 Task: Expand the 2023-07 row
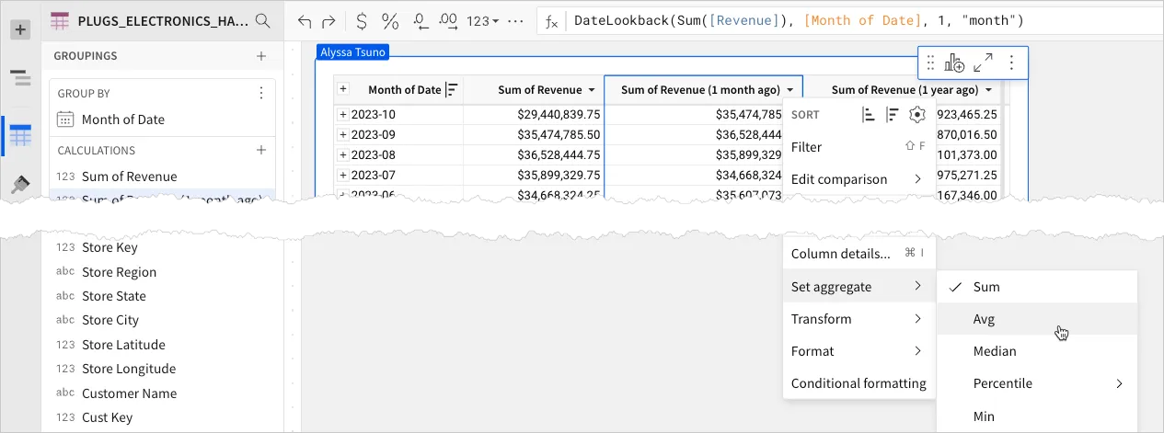coord(343,175)
